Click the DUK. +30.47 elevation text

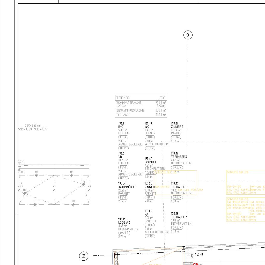click(x=40, y=129)
